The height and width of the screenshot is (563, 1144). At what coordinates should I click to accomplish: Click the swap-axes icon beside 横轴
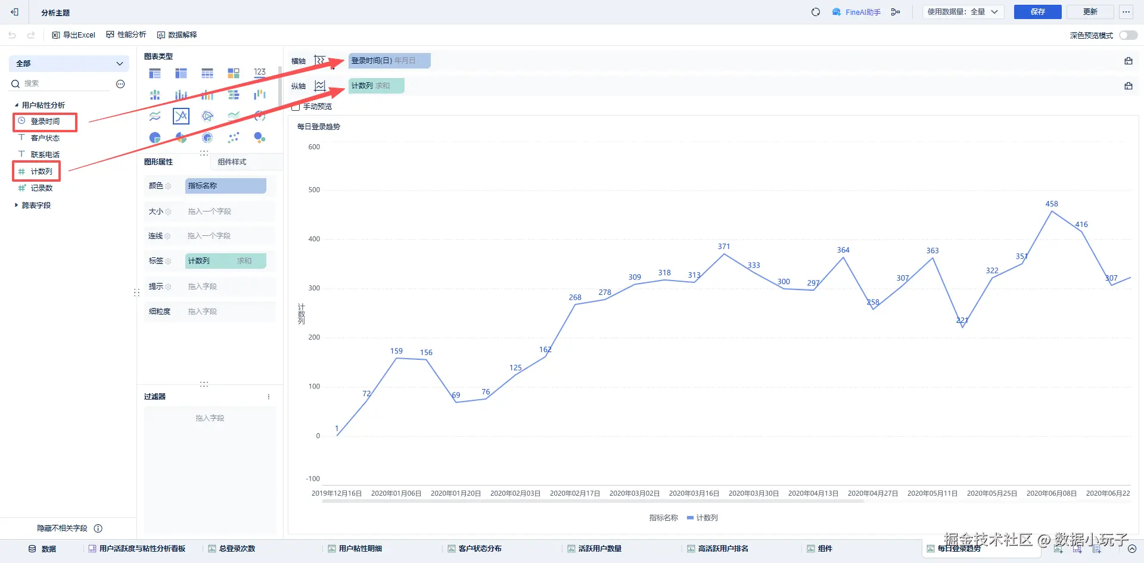(x=320, y=61)
